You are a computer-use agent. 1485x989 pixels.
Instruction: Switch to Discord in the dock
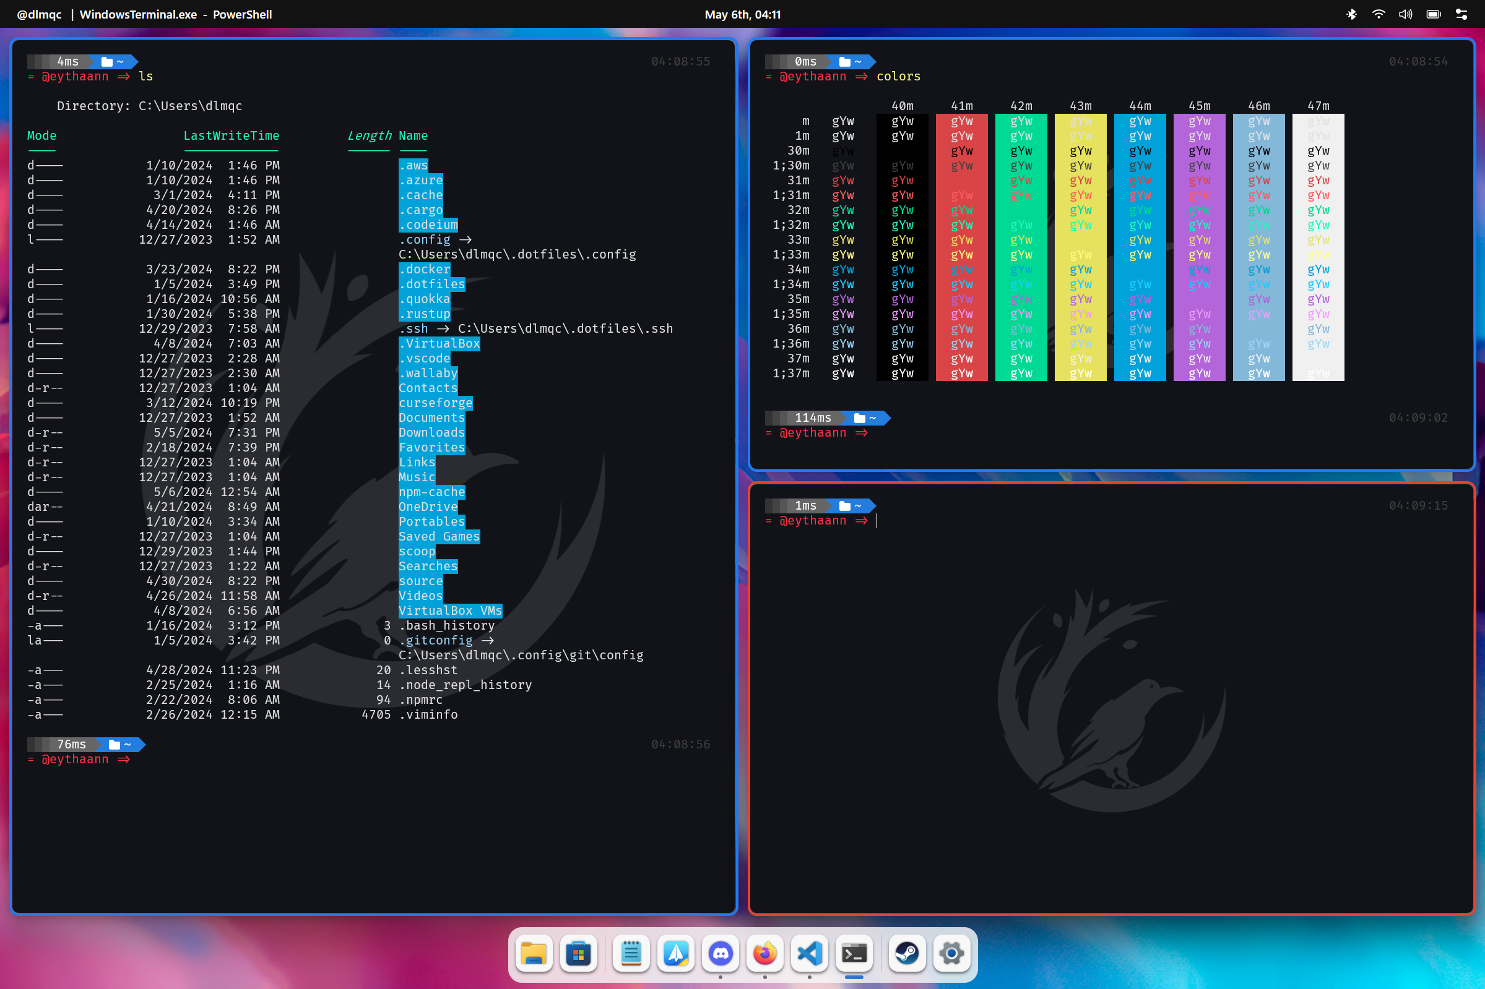coord(721,953)
